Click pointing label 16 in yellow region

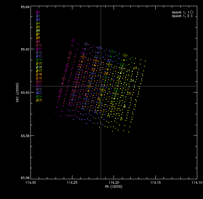pos(132,81)
